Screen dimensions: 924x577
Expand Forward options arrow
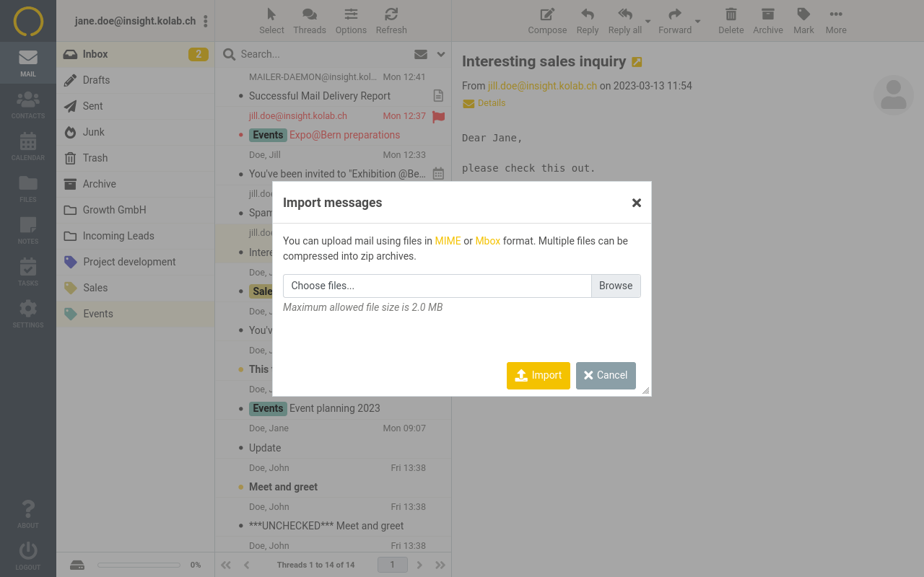coord(698,21)
